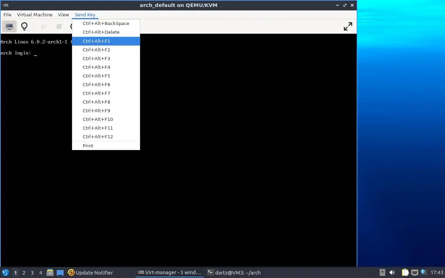Click the 'arch login:' prompt in the console

click(x=16, y=53)
